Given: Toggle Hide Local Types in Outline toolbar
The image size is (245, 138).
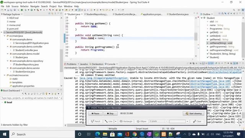Looking at the screenshot, I should (x=234, y=14).
